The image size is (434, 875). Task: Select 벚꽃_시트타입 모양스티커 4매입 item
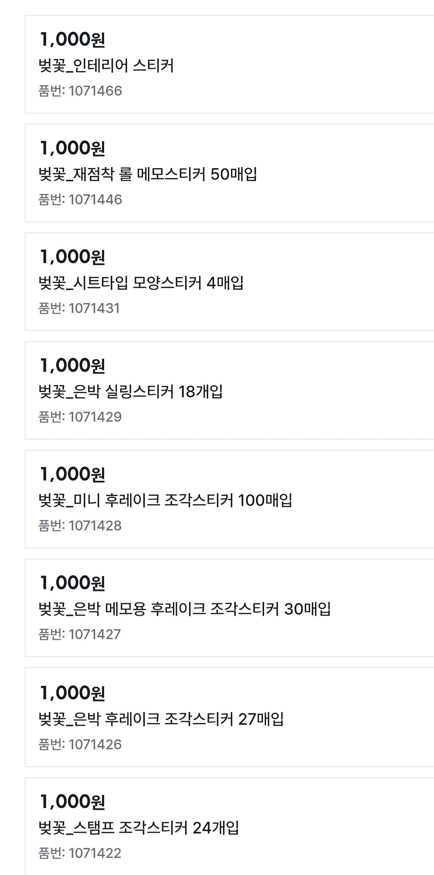pos(141,283)
